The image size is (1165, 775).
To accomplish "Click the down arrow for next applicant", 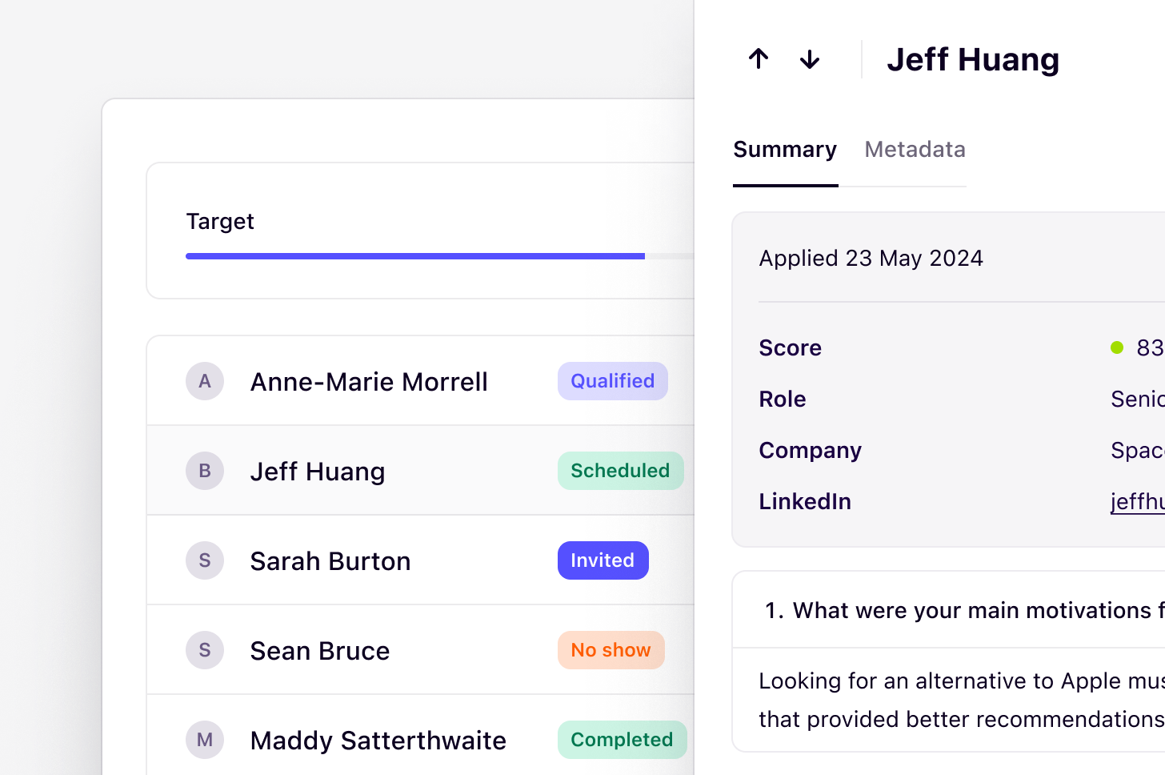I will pyautogui.click(x=810, y=59).
